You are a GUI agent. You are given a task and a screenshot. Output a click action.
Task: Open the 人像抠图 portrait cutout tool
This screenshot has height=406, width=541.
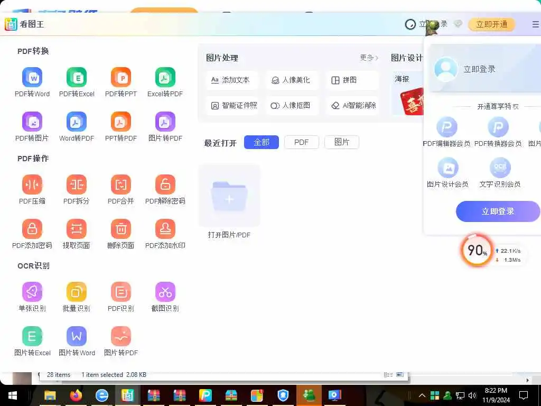pyautogui.click(x=292, y=105)
